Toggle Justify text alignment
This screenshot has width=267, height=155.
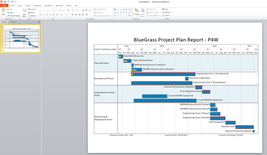coord(82,15)
